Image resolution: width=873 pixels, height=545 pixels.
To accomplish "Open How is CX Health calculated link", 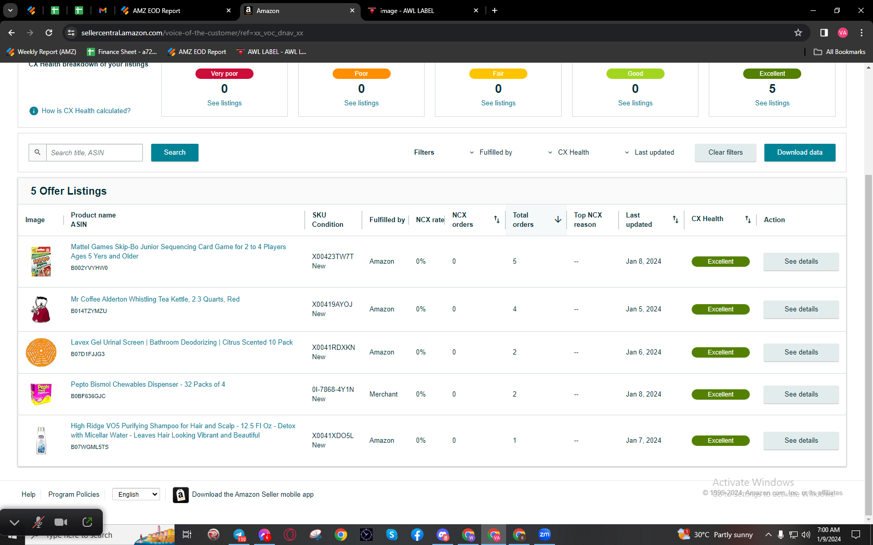I will pos(86,111).
